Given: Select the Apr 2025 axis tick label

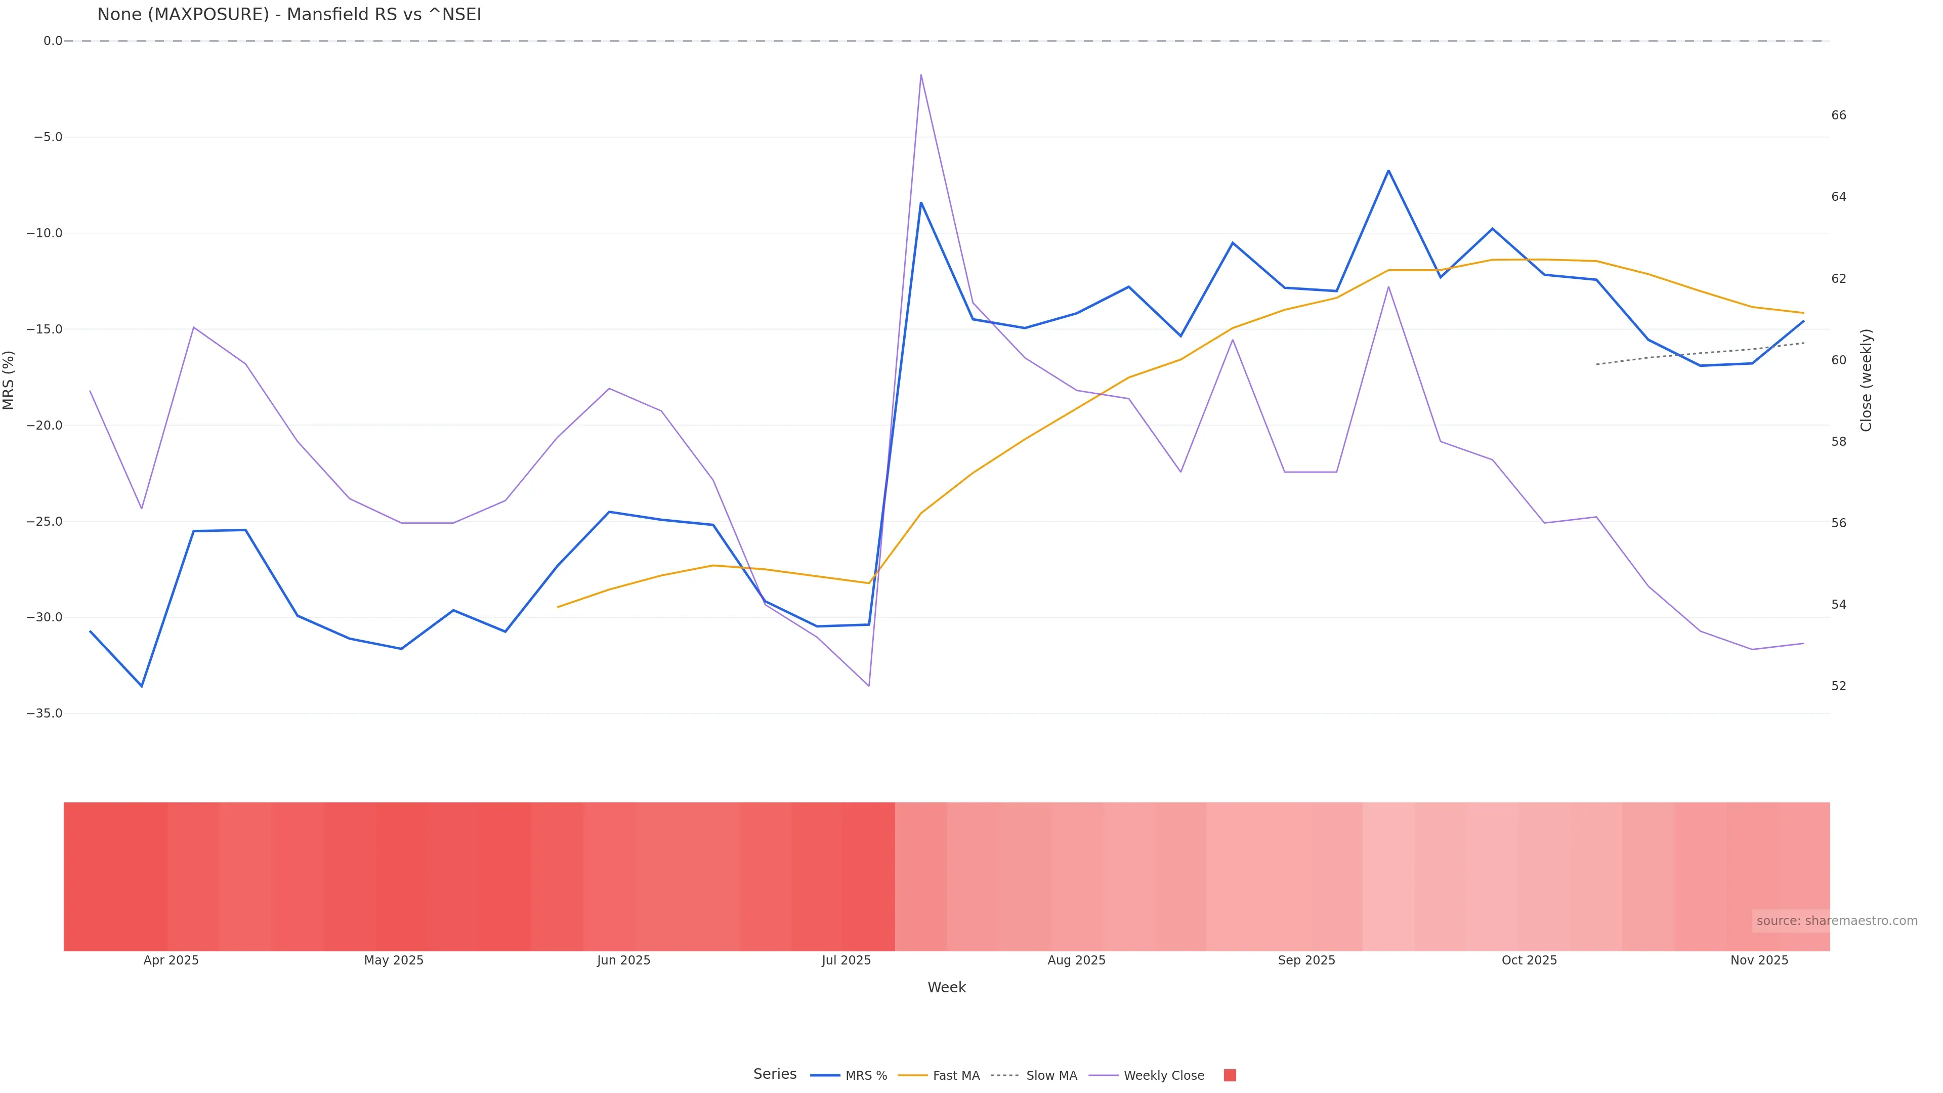Looking at the screenshot, I should 171,960.
